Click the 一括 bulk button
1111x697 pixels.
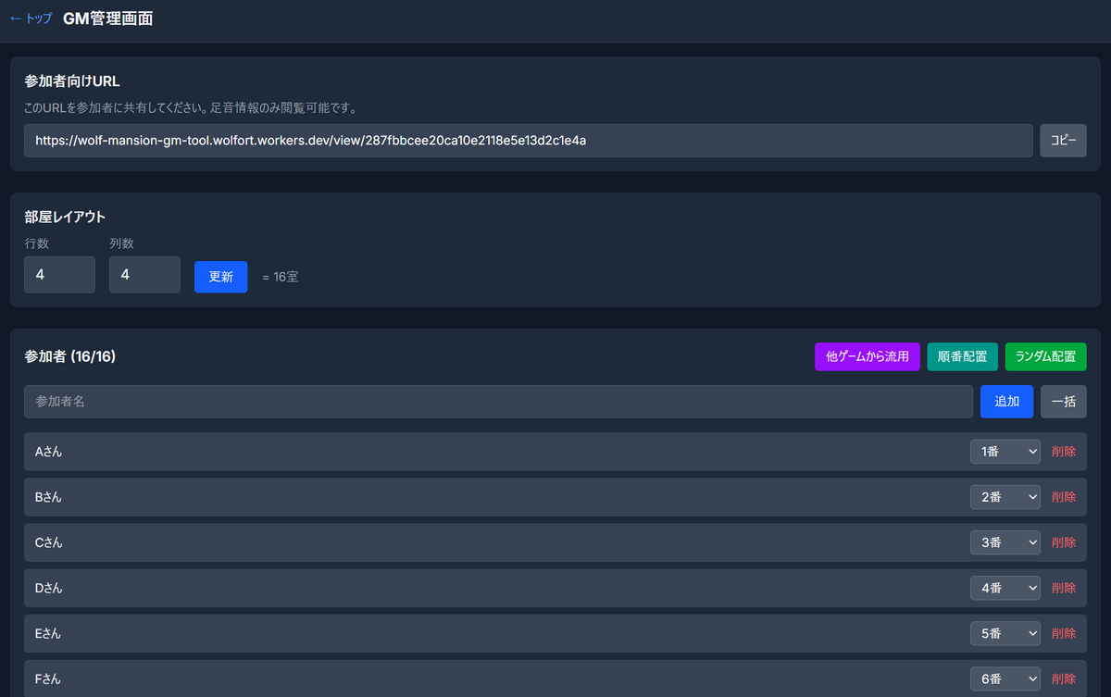click(1063, 402)
